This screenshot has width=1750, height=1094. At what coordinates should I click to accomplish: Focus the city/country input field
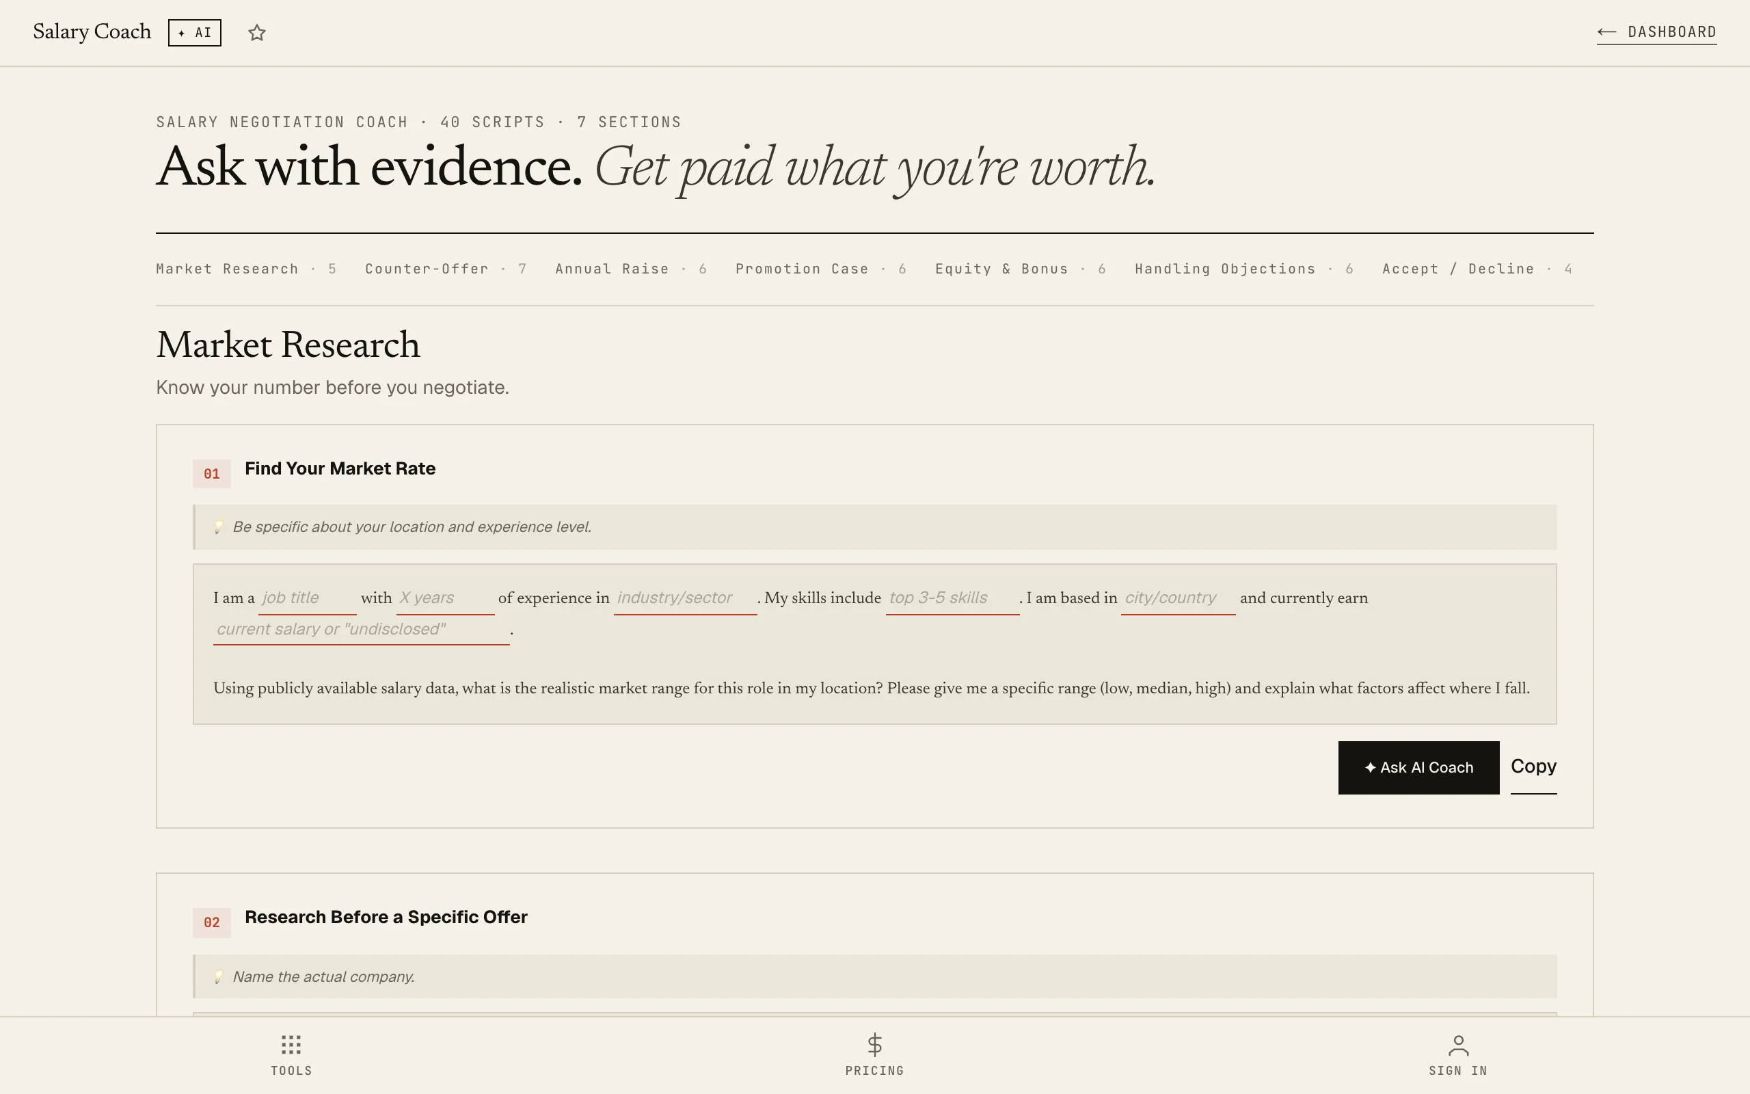(1178, 598)
